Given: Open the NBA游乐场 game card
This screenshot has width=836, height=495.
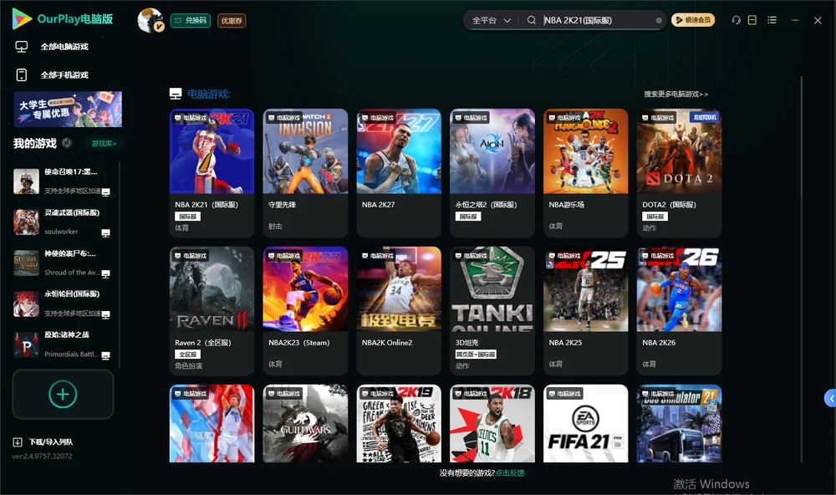Looking at the screenshot, I should pos(585,173).
